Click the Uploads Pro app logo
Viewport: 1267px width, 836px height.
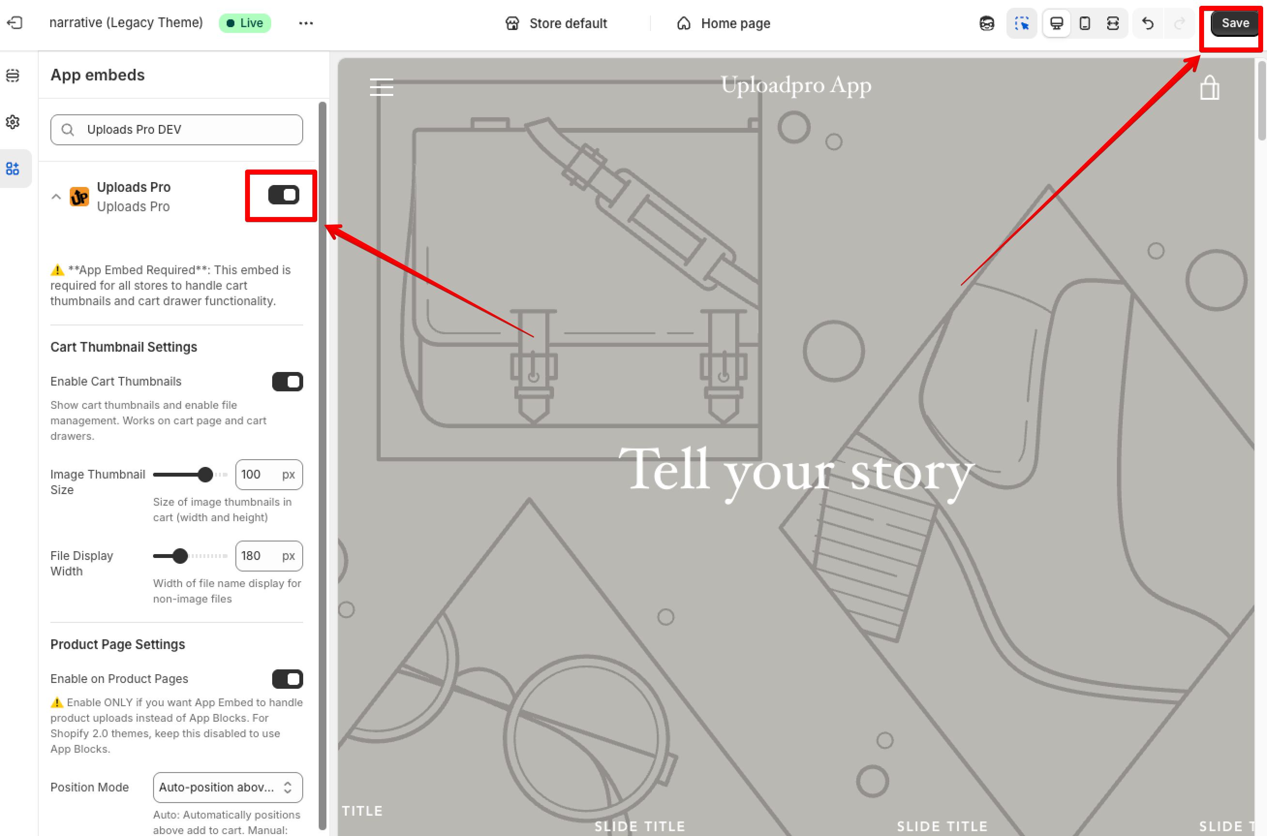pyautogui.click(x=79, y=197)
